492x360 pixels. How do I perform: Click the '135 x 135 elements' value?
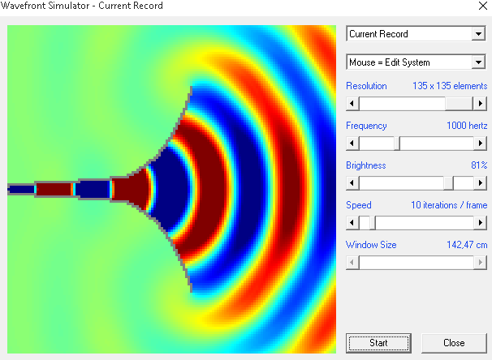[x=450, y=86]
